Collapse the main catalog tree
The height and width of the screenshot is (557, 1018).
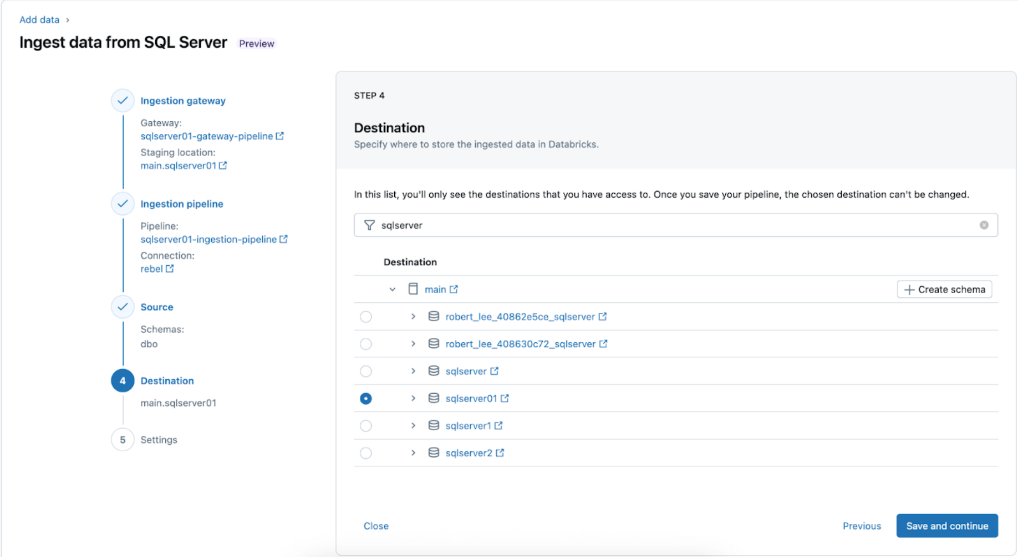(x=392, y=289)
